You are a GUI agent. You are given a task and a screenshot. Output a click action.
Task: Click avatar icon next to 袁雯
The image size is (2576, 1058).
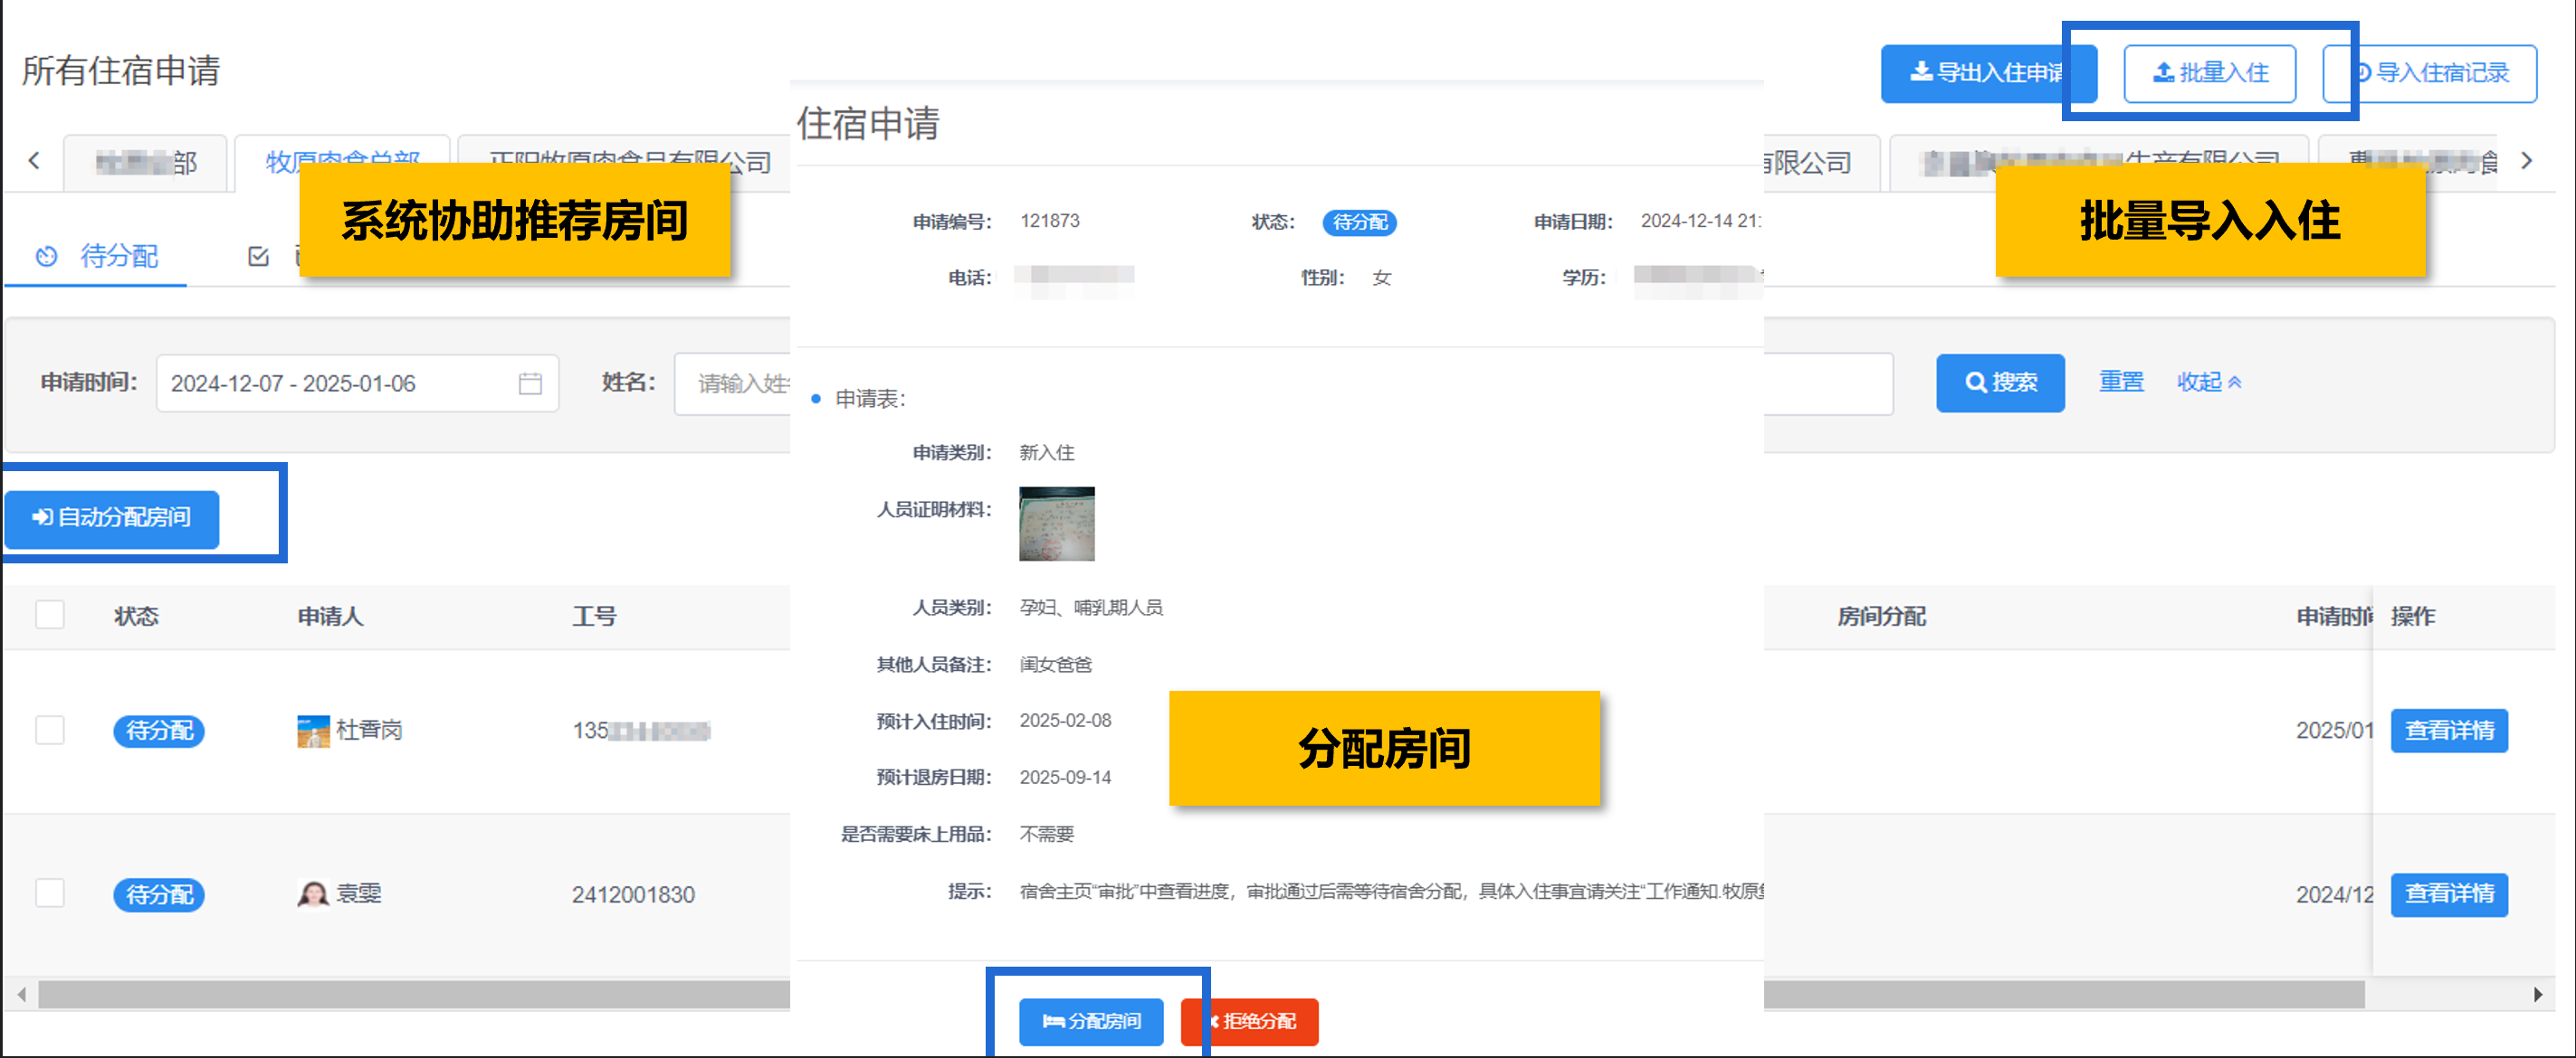[313, 894]
